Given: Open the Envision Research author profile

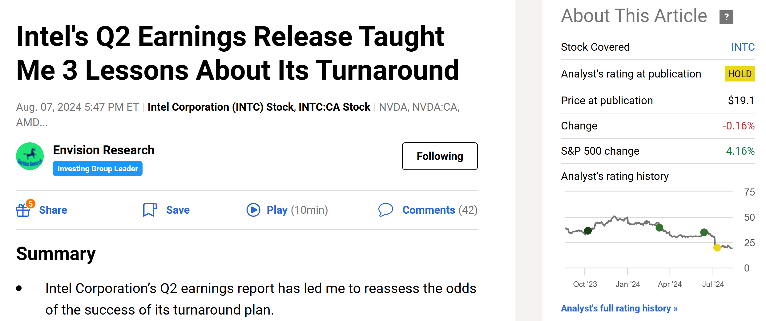Looking at the screenshot, I should [103, 150].
